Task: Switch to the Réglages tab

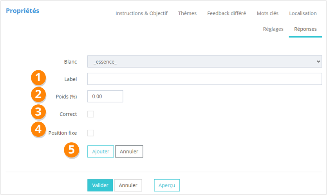Action: point(273,29)
